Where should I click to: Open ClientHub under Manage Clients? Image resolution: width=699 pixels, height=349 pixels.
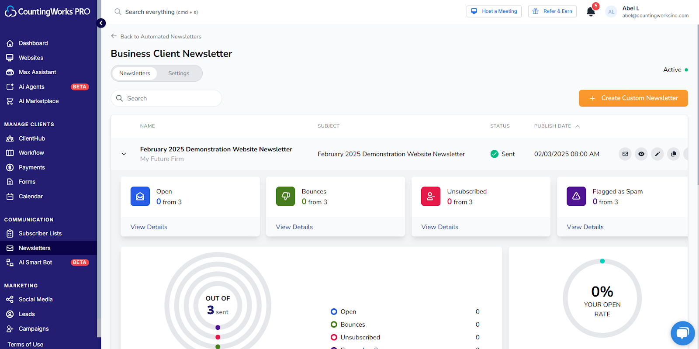(31, 138)
